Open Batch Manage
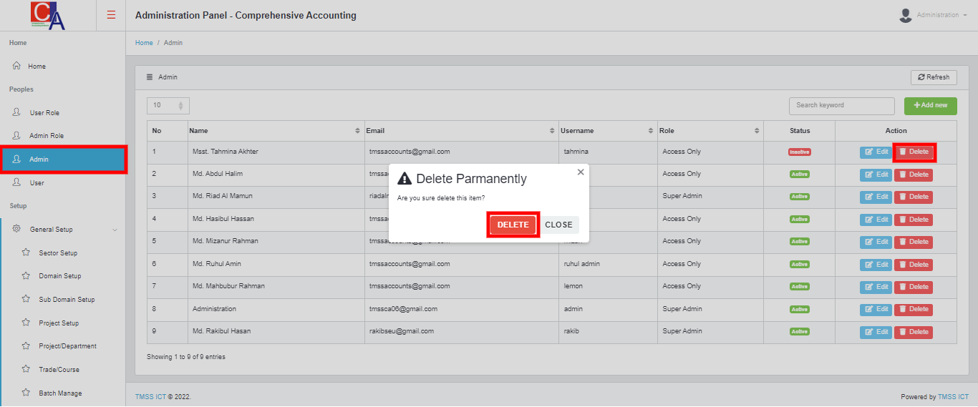 coord(60,393)
